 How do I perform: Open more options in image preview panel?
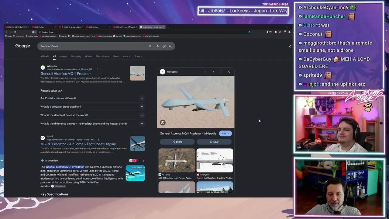pyautogui.click(x=221, y=72)
